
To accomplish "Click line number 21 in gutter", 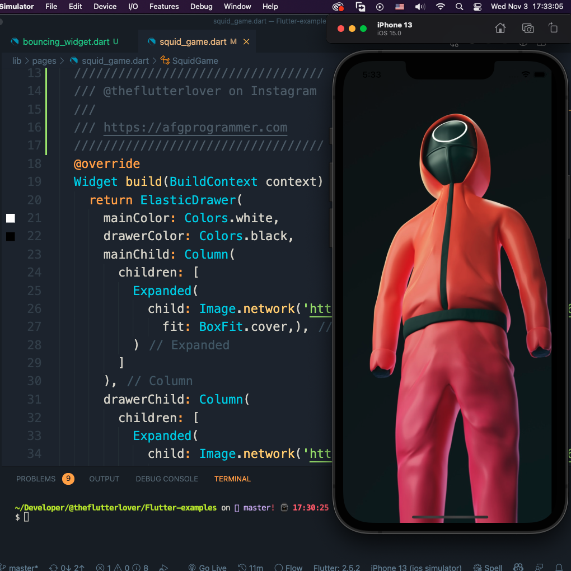I will click(34, 218).
